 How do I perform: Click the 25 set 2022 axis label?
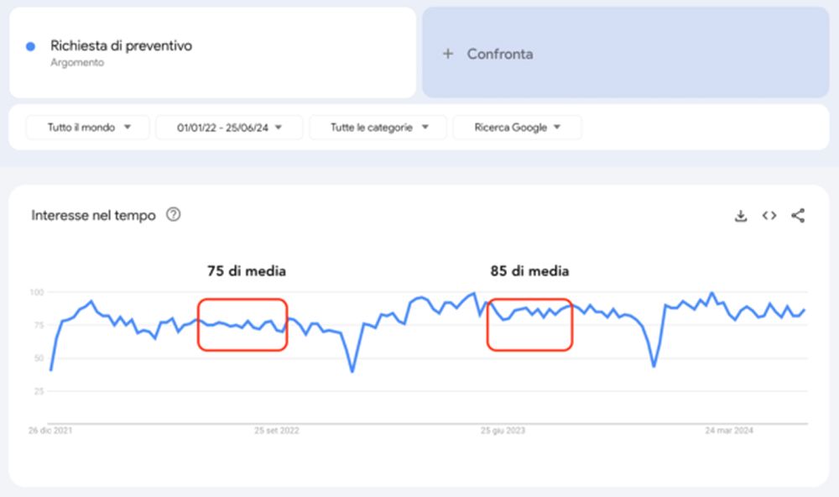[277, 431]
